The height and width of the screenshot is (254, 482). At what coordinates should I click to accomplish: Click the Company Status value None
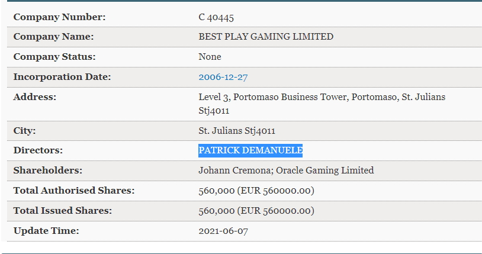click(210, 57)
